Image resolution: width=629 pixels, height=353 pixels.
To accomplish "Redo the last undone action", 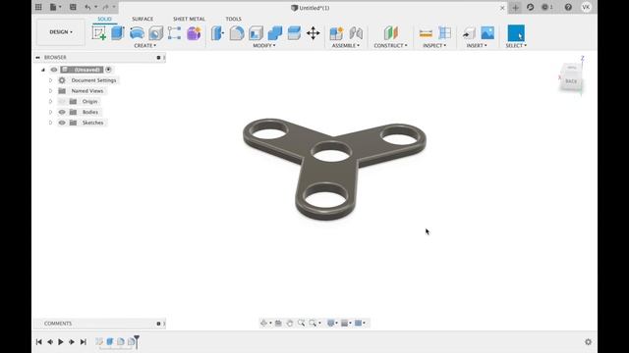I will [105, 7].
